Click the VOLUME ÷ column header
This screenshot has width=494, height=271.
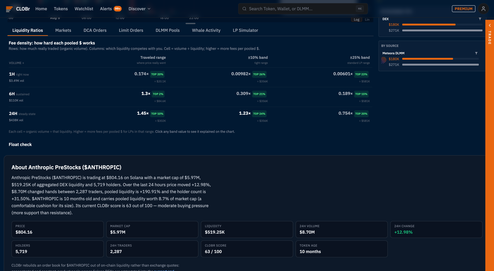(16, 63)
